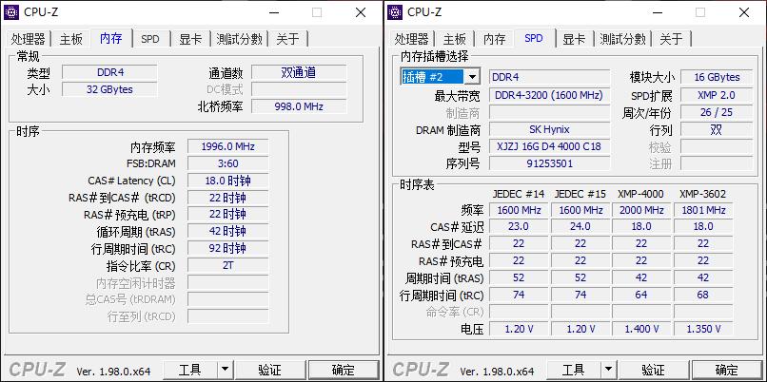Image resolution: width=767 pixels, height=382 pixels.
Task: Open the 显卡 tab in left window
Action: 190,39
